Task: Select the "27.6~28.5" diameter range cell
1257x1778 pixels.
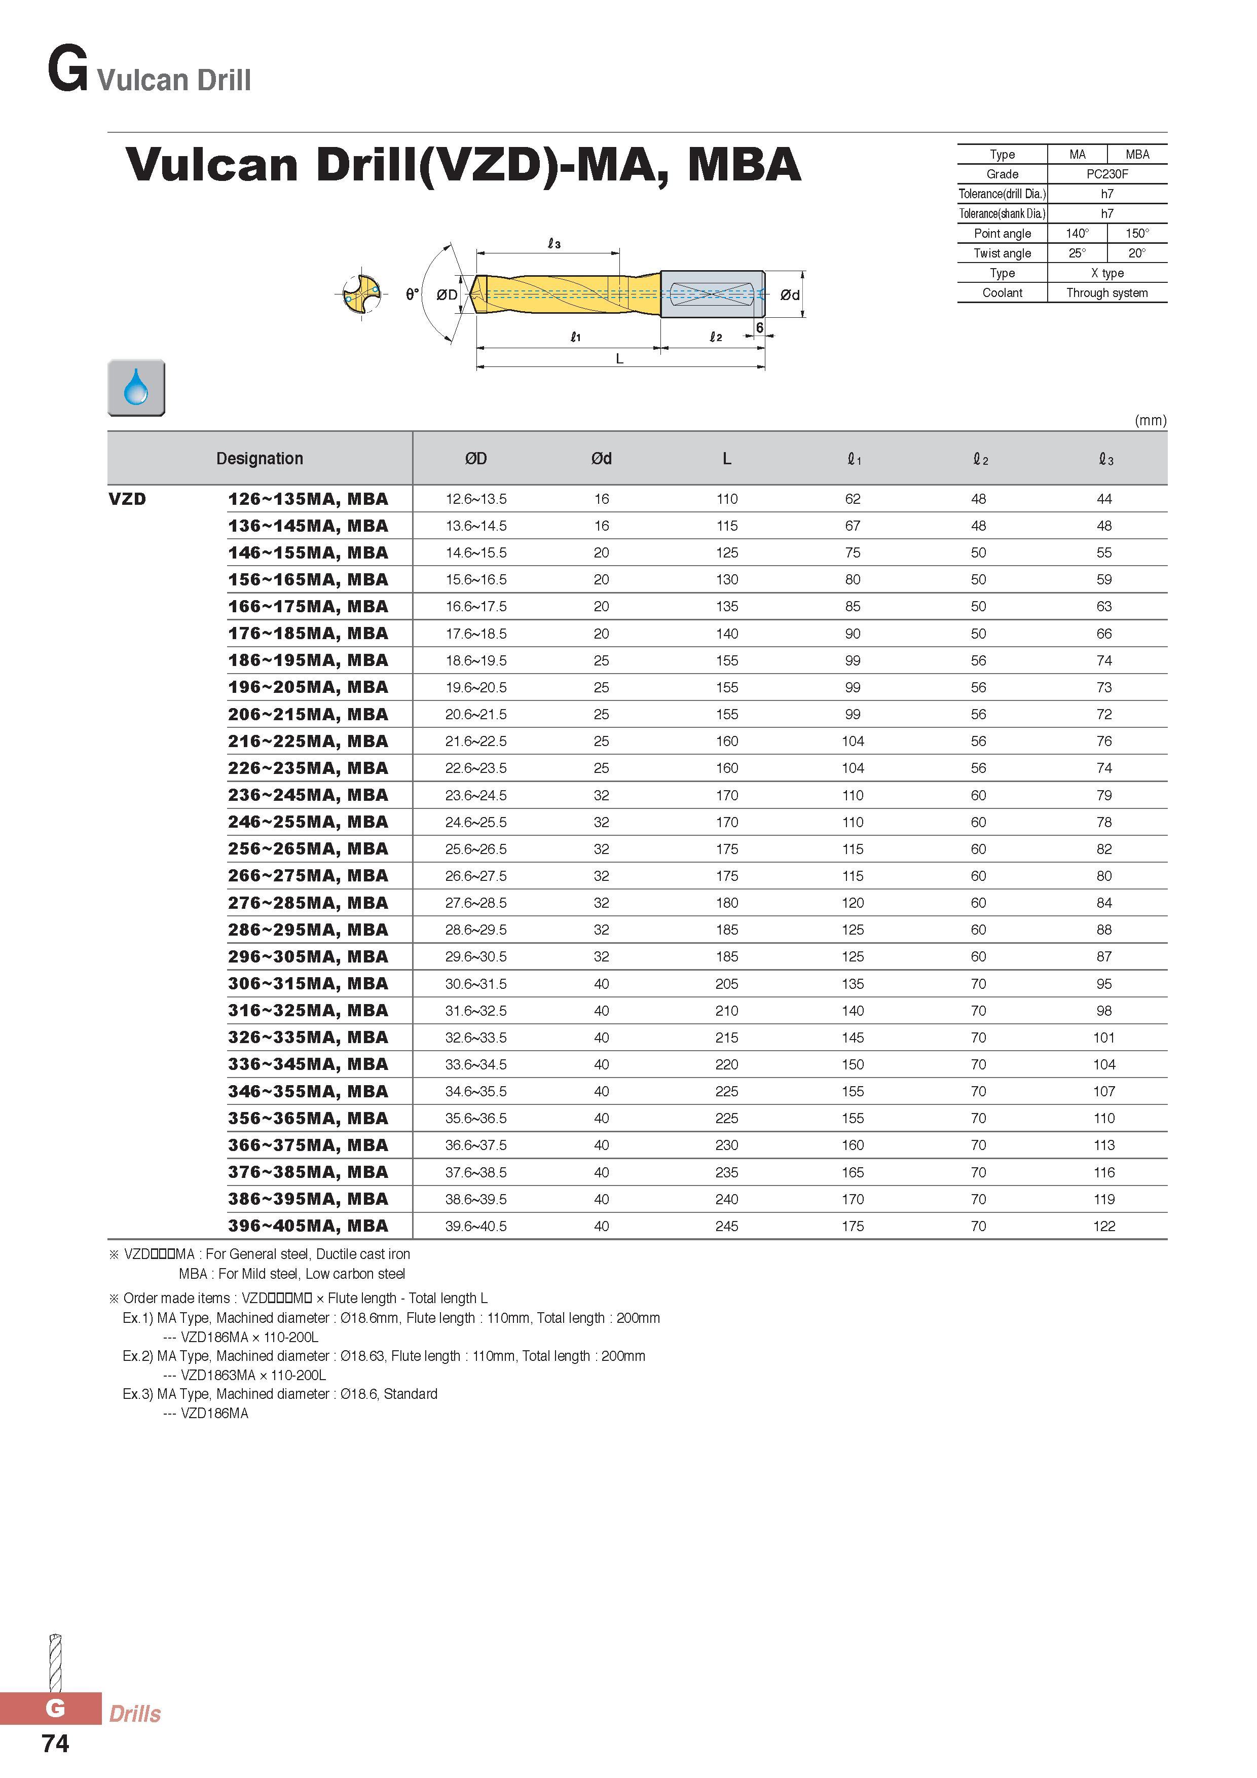Action: pos(476,902)
